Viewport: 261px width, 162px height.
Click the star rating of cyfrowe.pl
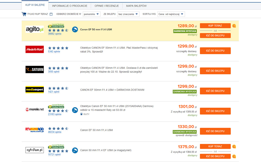pyautogui.click(x=58, y=151)
